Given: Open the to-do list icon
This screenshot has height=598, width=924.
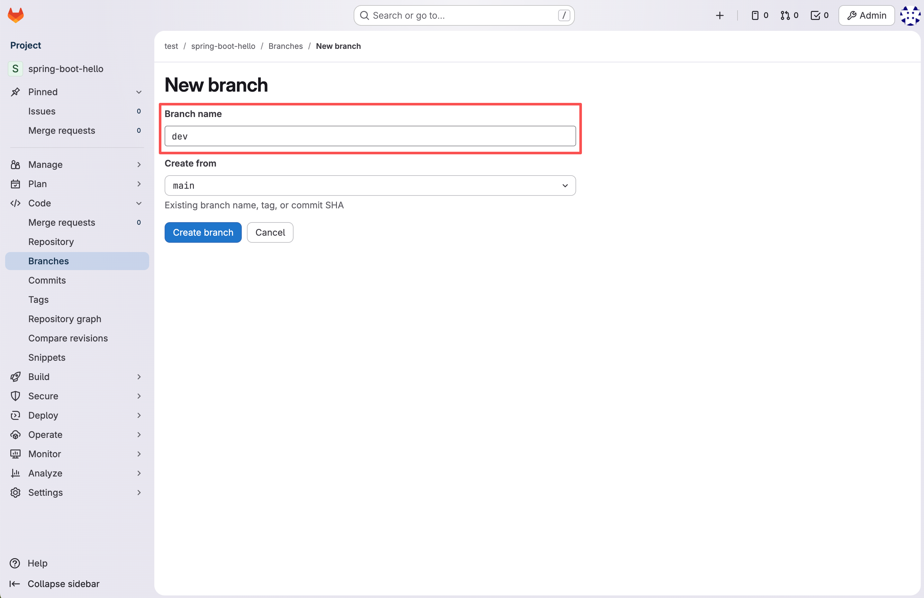Looking at the screenshot, I should pos(819,15).
